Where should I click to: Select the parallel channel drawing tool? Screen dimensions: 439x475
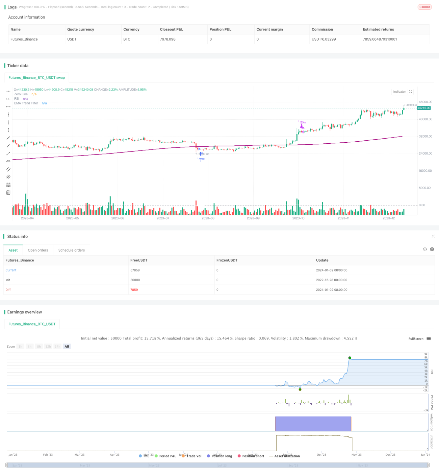point(8,169)
